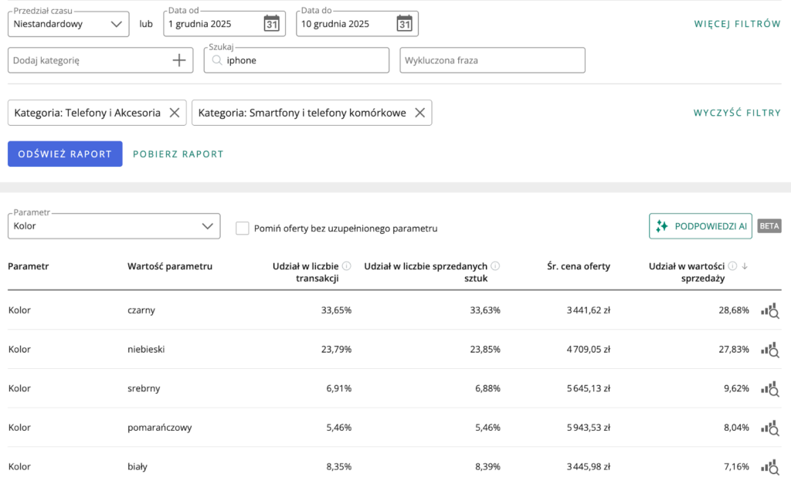
Task: Open chart details icon for 'srebrny' row
Action: pos(769,388)
